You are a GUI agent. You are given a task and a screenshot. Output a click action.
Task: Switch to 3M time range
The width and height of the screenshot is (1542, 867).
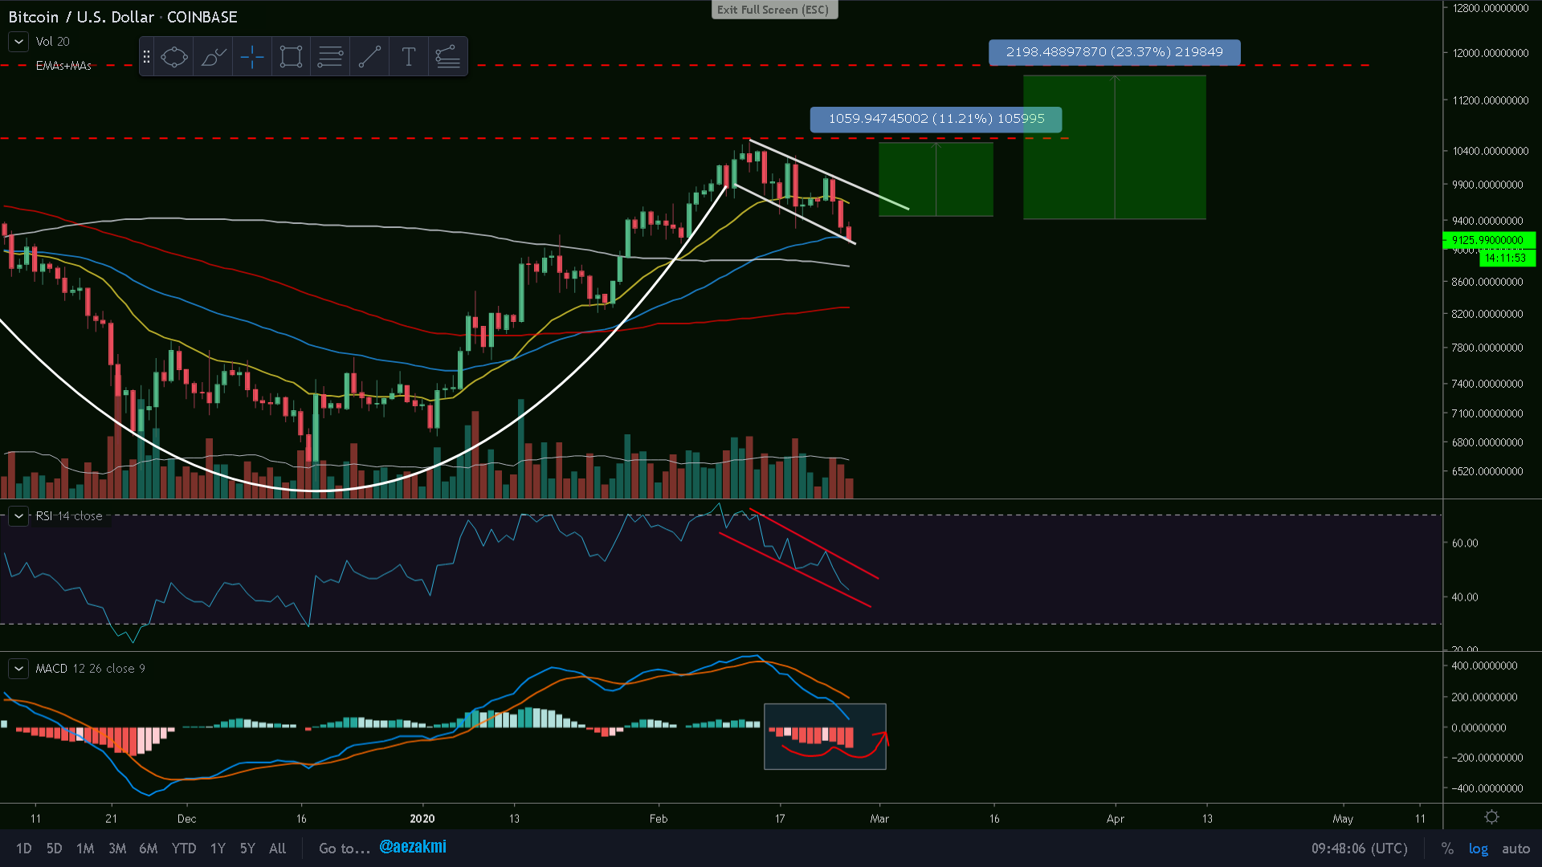pos(117,849)
